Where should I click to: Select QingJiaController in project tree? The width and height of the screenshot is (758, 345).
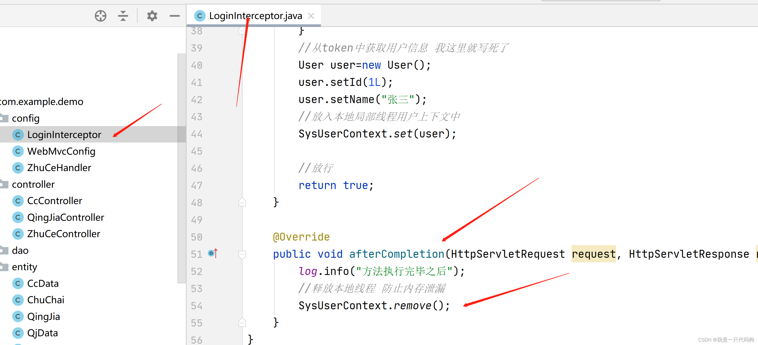point(66,218)
